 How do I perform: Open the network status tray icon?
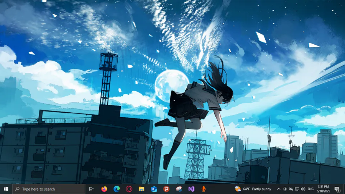297,189
